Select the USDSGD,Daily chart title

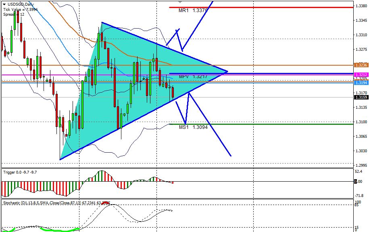tap(21, 4)
